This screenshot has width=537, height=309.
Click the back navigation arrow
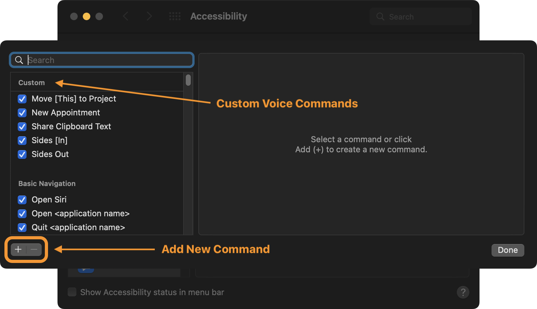coord(126,16)
